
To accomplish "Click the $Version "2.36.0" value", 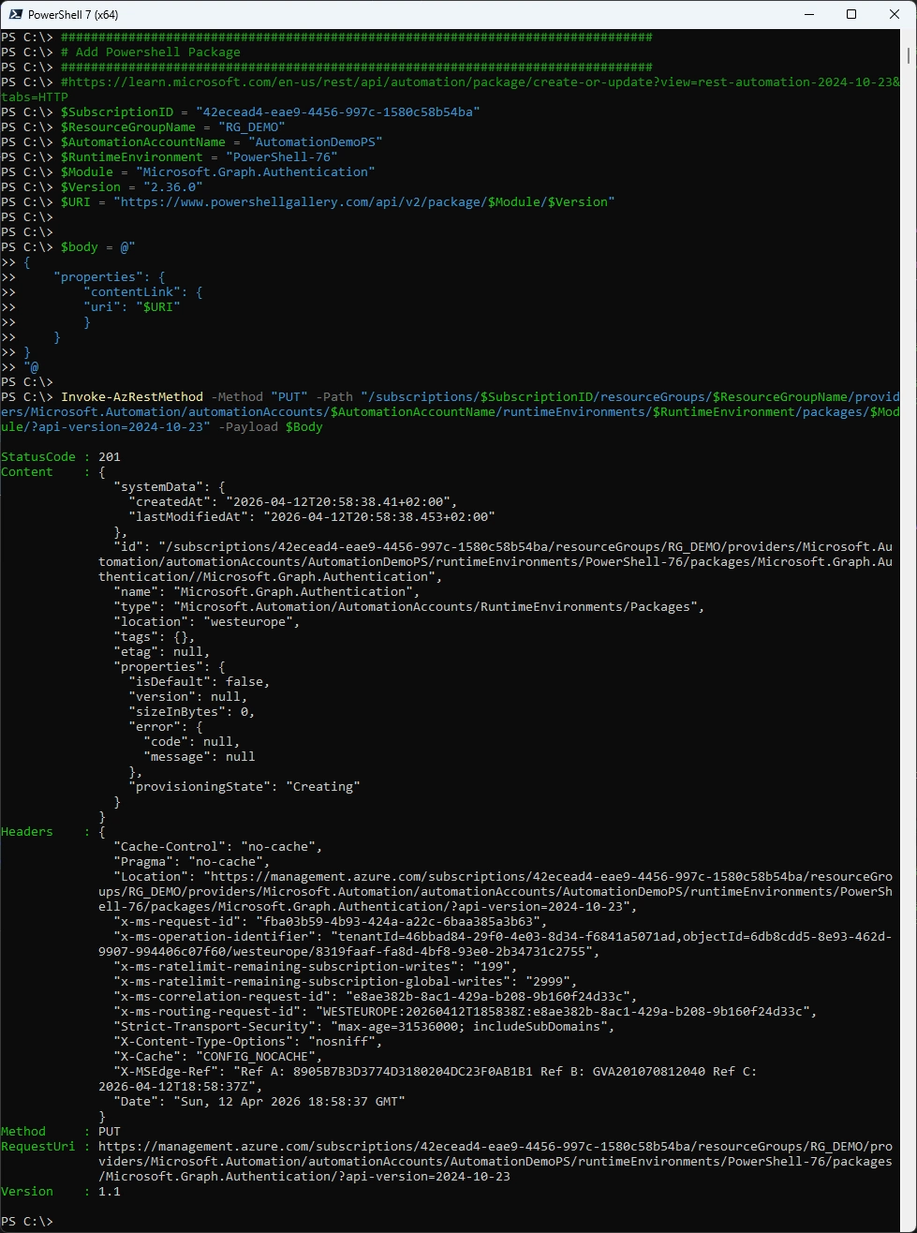I will click(x=176, y=187).
